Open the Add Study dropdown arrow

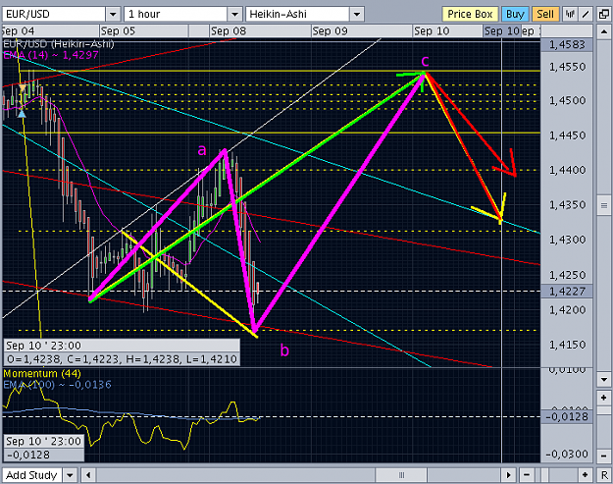pyautogui.click(x=70, y=475)
